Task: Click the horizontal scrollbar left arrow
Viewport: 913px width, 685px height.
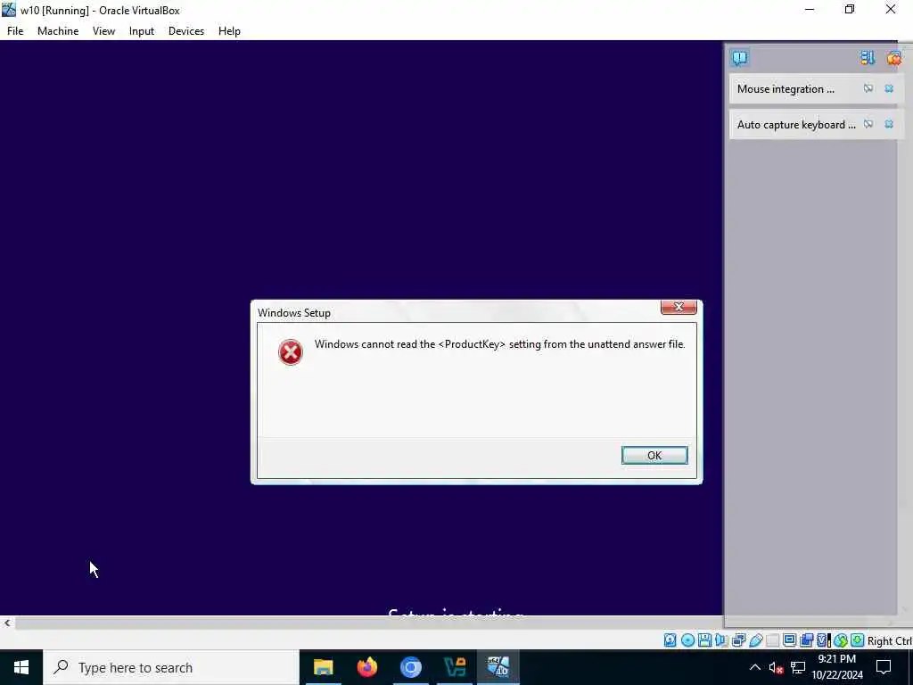Action: click(7, 623)
